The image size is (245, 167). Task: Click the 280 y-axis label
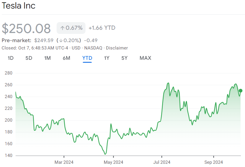[x=9, y=73]
